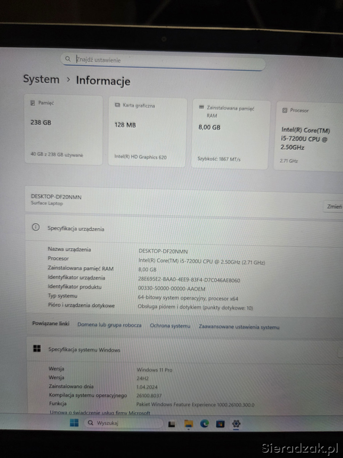
Task: Open Microsoft Edge from the taskbar
Action: click(205, 423)
